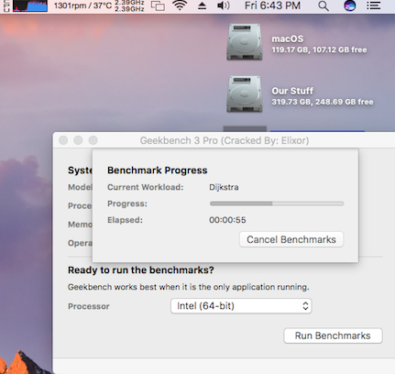Click the Processor label beside the dropdown
395x374 pixels.
[x=89, y=306]
